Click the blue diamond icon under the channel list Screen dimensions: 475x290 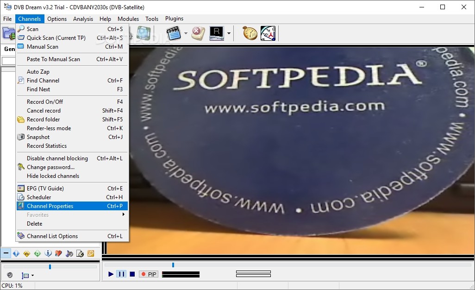pyautogui.click(x=16, y=253)
